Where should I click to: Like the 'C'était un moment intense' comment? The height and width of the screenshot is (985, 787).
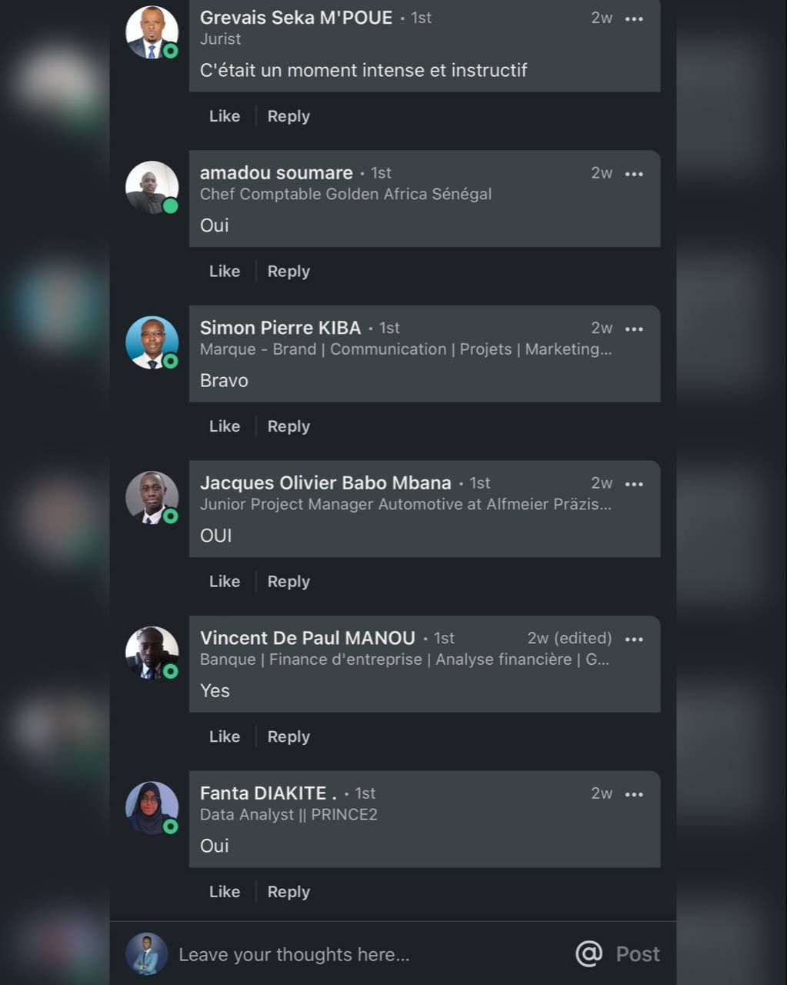coord(225,116)
